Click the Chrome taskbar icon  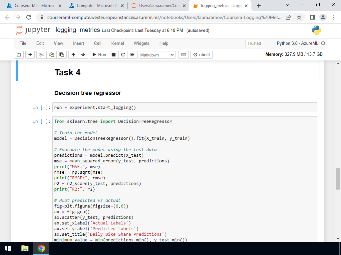[41, 248]
